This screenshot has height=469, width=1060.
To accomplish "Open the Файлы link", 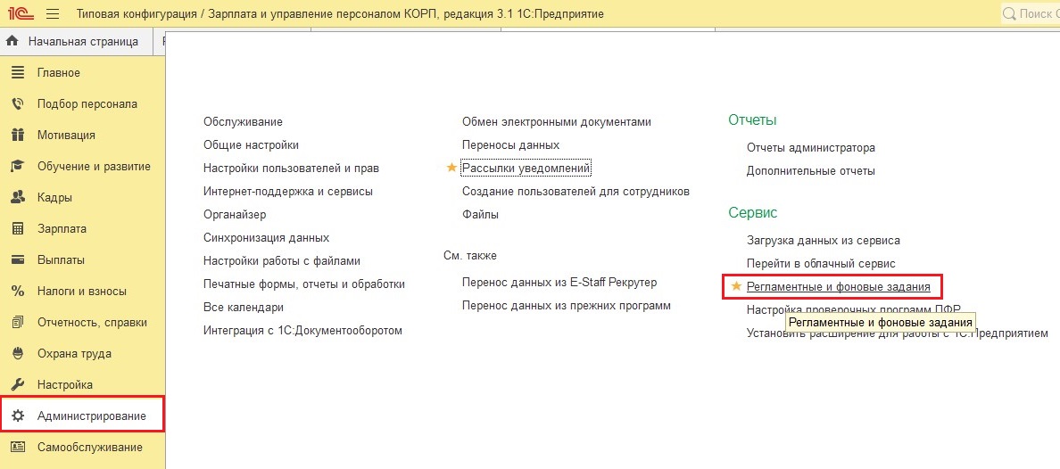I will pyautogui.click(x=480, y=214).
